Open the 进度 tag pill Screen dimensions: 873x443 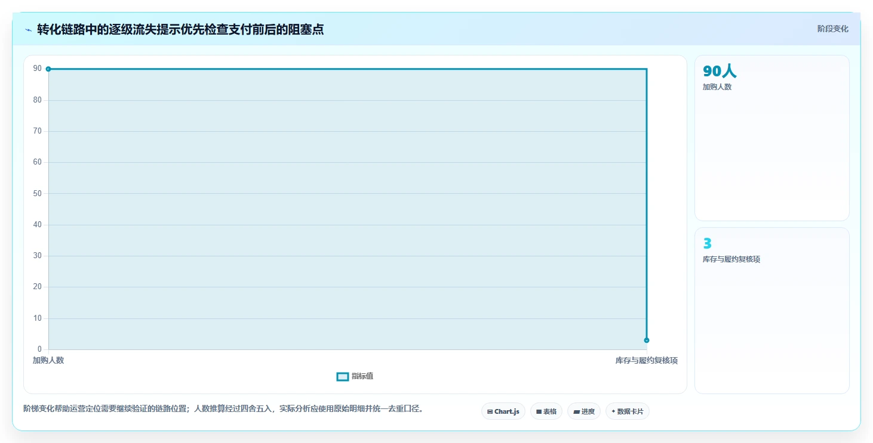(x=584, y=411)
